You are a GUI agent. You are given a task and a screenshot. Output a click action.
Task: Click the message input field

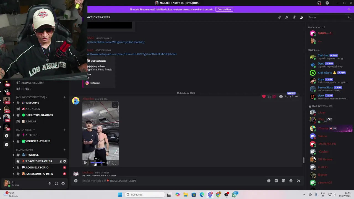pos(173,181)
